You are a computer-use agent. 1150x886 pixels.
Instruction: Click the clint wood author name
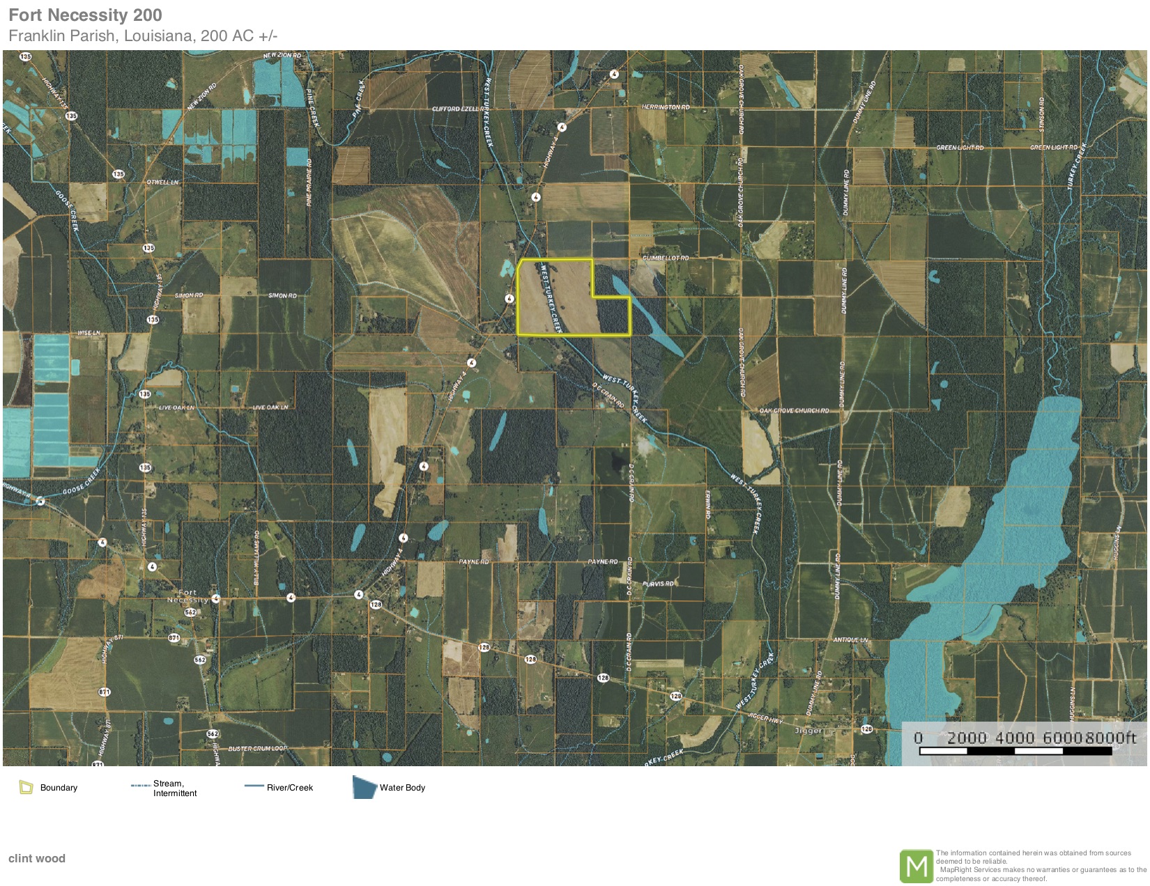37,858
